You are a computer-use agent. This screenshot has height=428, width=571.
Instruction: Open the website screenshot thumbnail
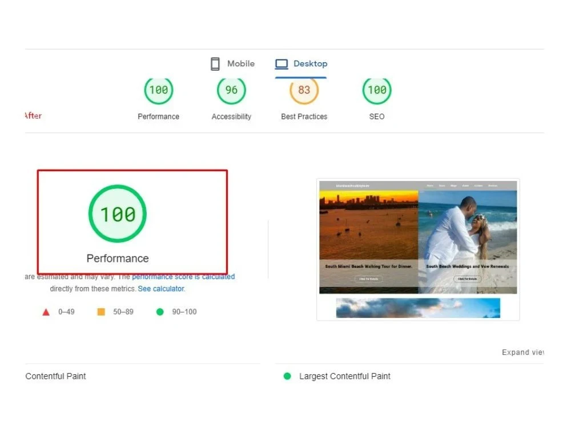(418, 250)
